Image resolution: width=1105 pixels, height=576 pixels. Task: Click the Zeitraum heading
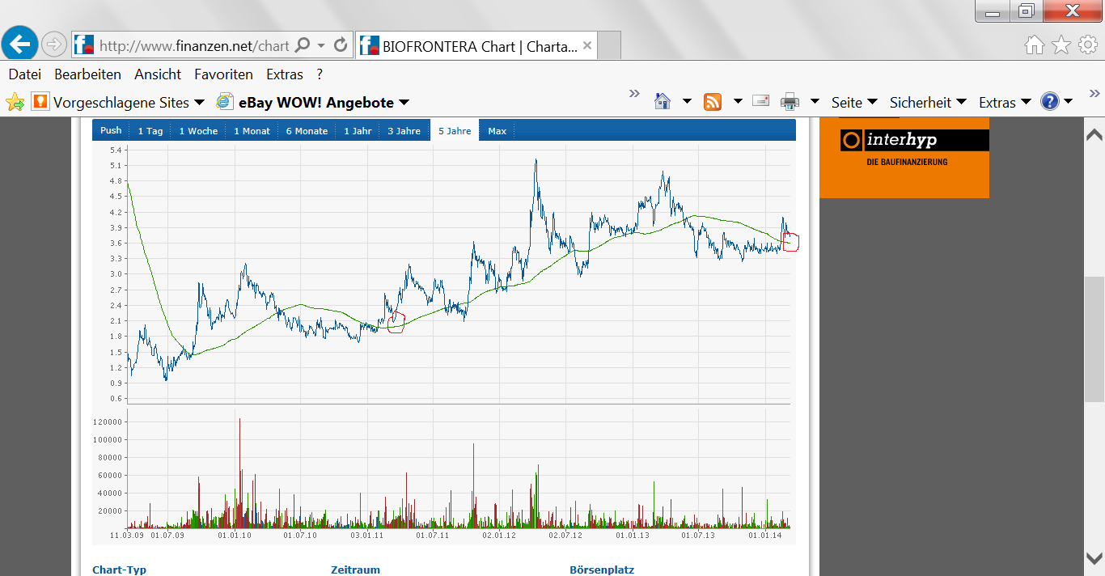point(355,570)
